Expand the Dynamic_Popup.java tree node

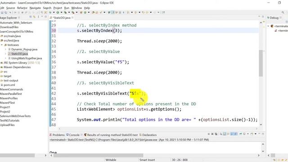click(5, 49)
